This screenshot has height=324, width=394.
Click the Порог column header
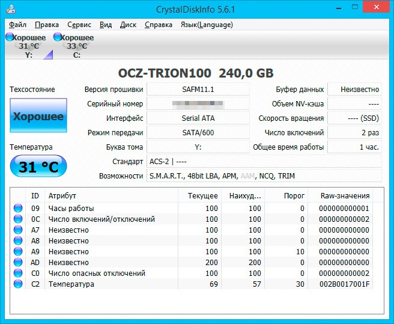pos(286,195)
